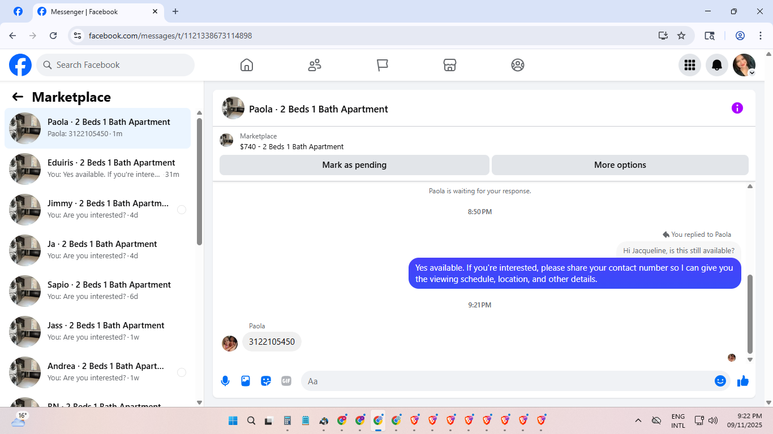This screenshot has height=434, width=773.
Task: Click the install app icon in the address bar
Action: (x=663, y=36)
